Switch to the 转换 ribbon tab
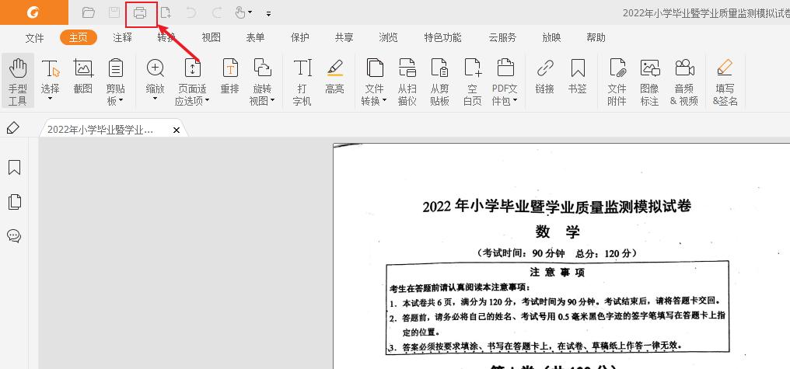790x369 pixels. click(166, 37)
